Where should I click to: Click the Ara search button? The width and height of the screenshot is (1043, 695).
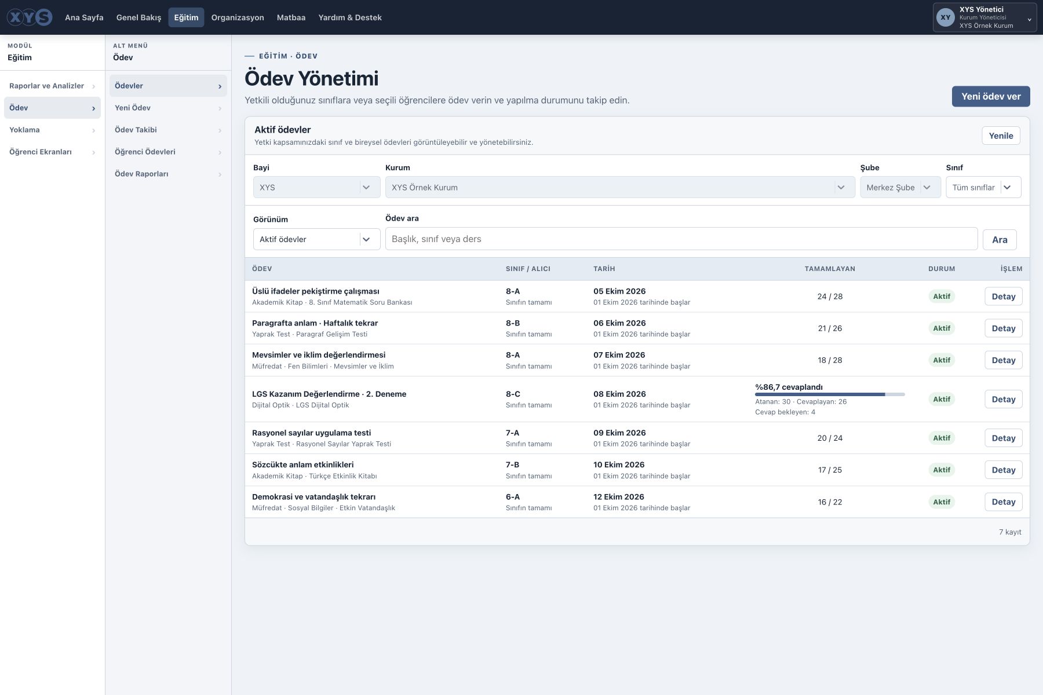(1000, 239)
